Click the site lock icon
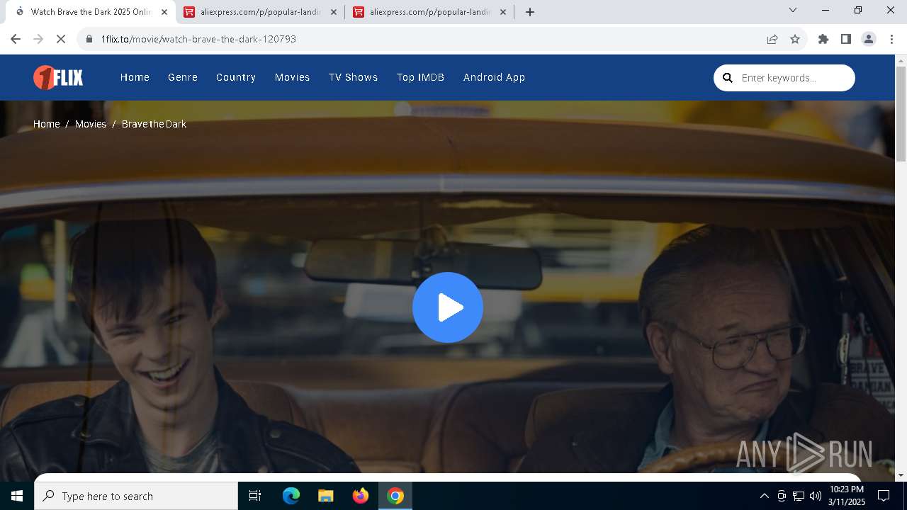 [x=89, y=39]
